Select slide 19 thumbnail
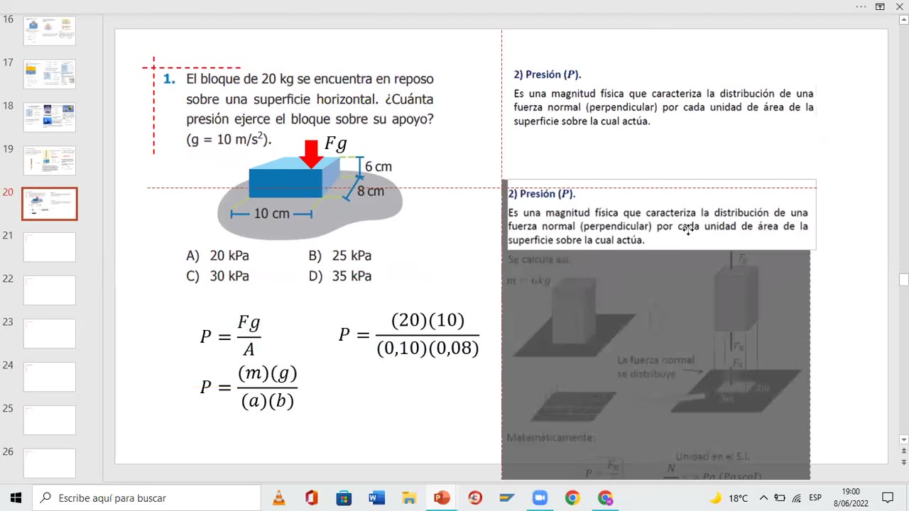909x511 pixels. coord(50,160)
